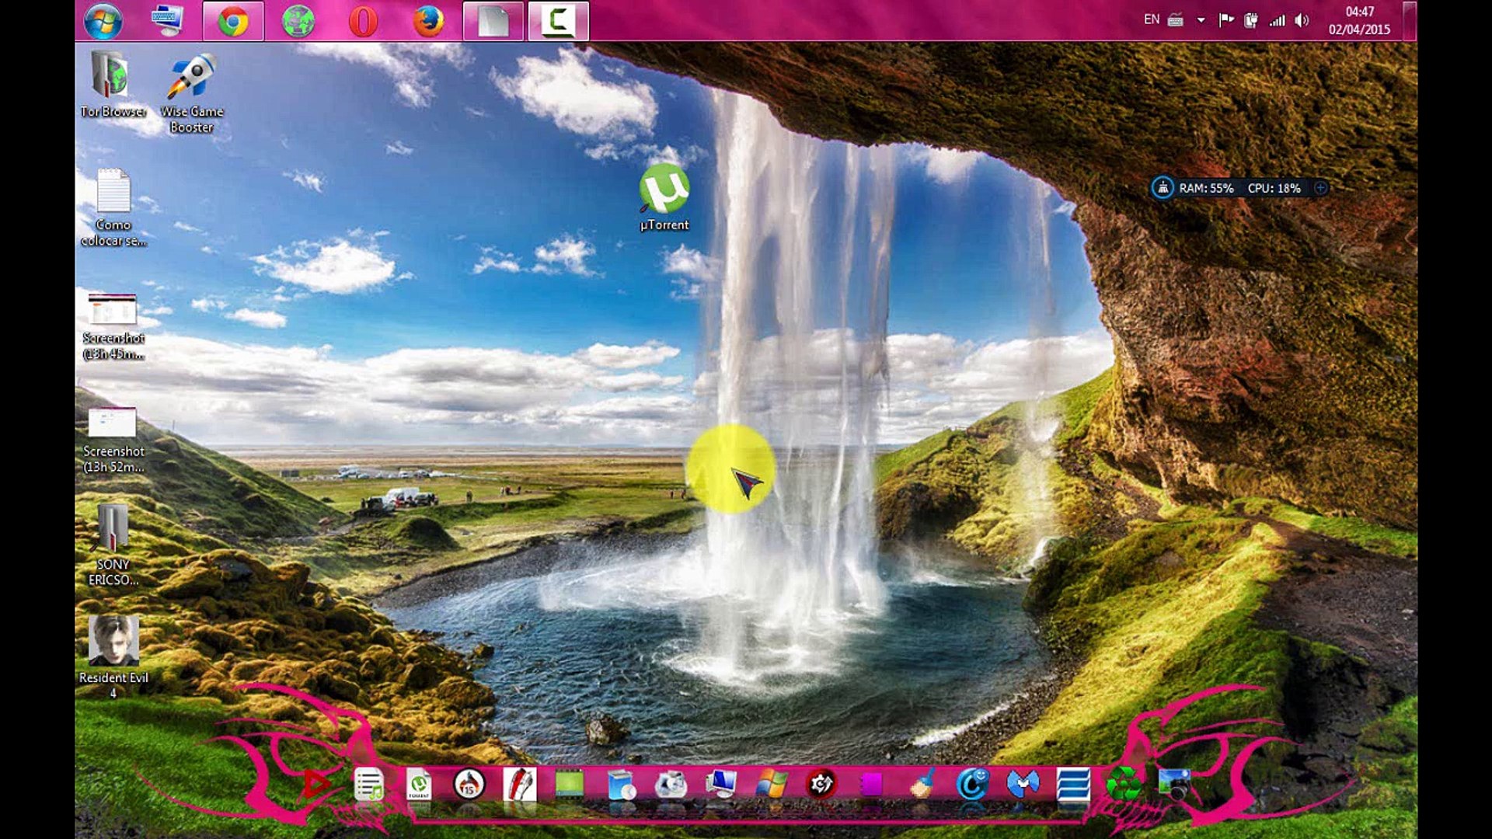Screen dimensions: 1492x839
Task: Open the EN language selector
Action: pos(1151,20)
